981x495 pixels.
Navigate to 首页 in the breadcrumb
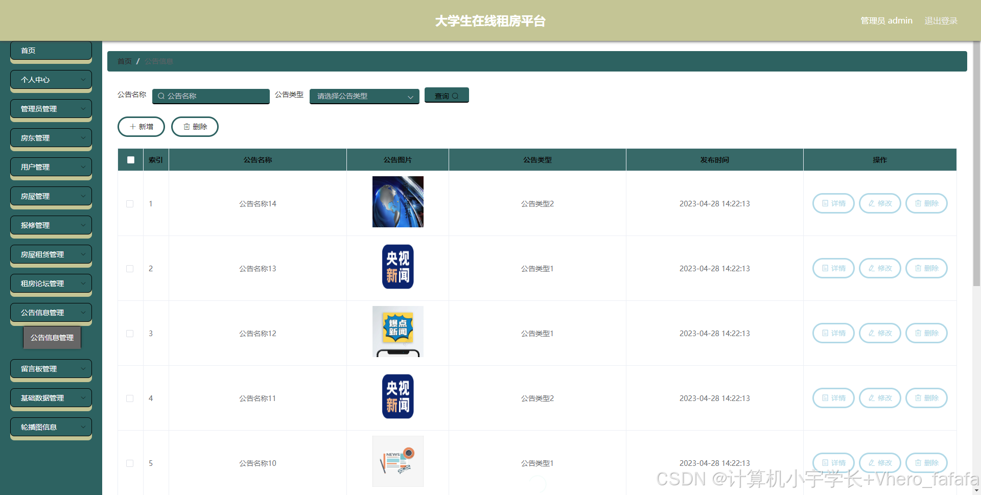tap(124, 61)
